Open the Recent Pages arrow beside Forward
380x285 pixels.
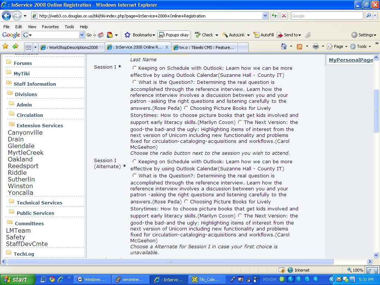(x=25, y=16)
